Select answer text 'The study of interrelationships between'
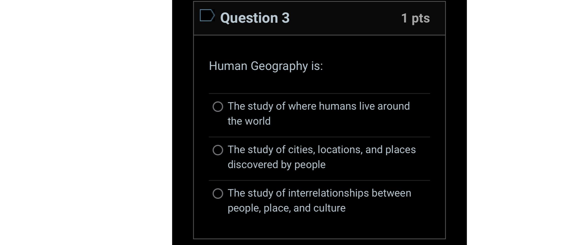574x245 pixels. (319, 193)
